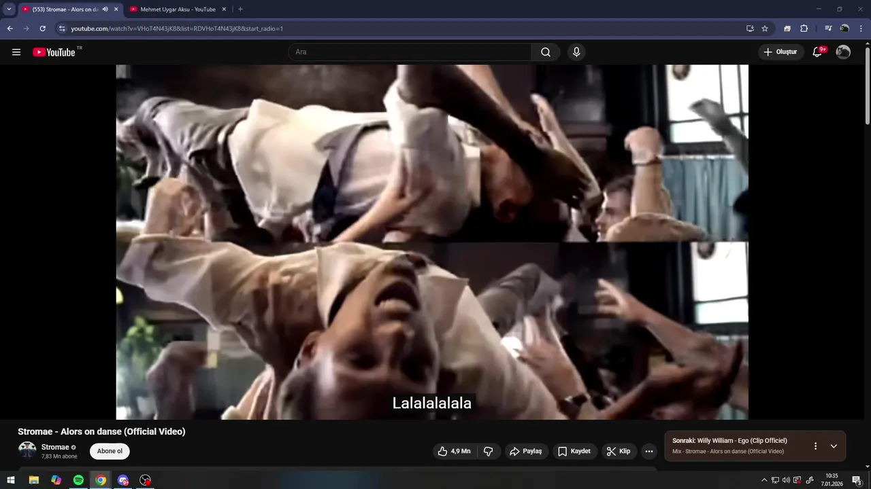Save video using Kaydet button
Image resolution: width=871 pixels, height=489 pixels.
[574, 451]
